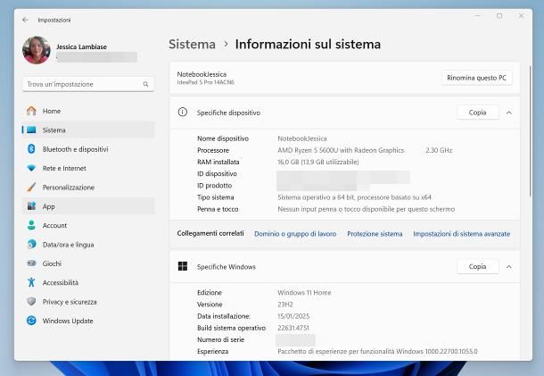Open the Windows Update sync icon
The height and width of the screenshot is (376, 544).
(x=31, y=321)
